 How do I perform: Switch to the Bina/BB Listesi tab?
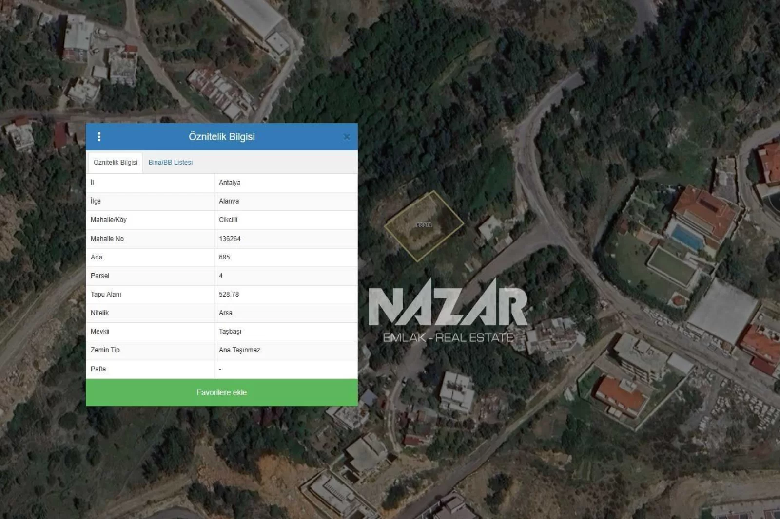coord(170,163)
